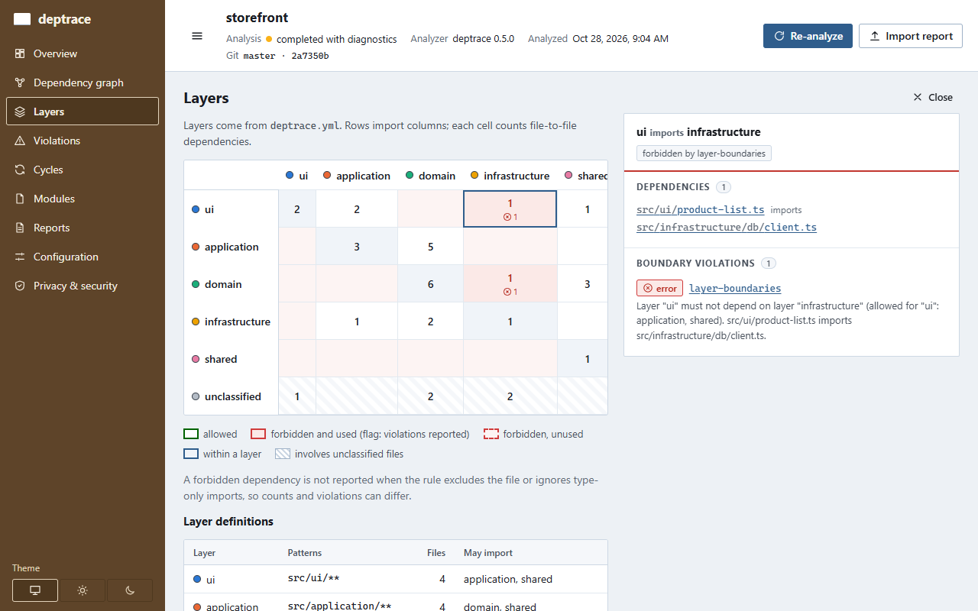Screen dimensions: 978x611
Task: Click the Re-analyze button
Action: [808, 36]
